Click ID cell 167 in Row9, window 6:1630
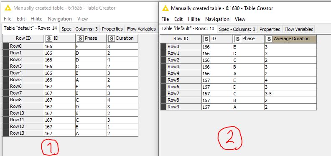331x156 pixels. coord(217,107)
